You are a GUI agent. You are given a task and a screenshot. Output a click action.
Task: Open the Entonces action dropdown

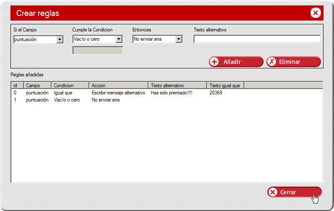[x=179, y=39]
